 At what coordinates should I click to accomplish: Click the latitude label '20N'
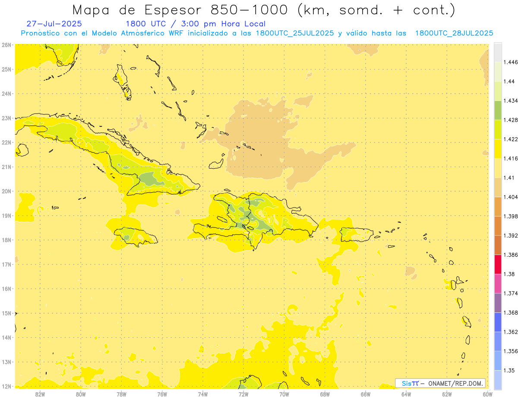coord(6,191)
